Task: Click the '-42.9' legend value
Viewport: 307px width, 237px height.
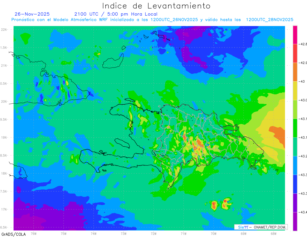Action: pyautogui.click(x=303, y=63)
